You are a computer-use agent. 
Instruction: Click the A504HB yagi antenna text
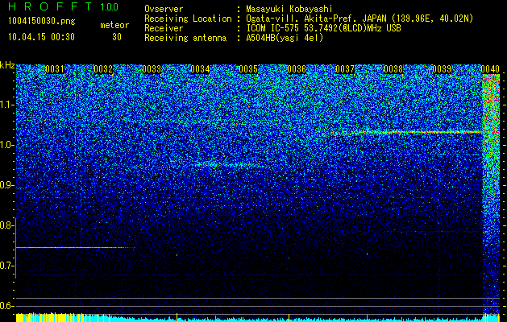pyautogui.click(x=285, y=38)
